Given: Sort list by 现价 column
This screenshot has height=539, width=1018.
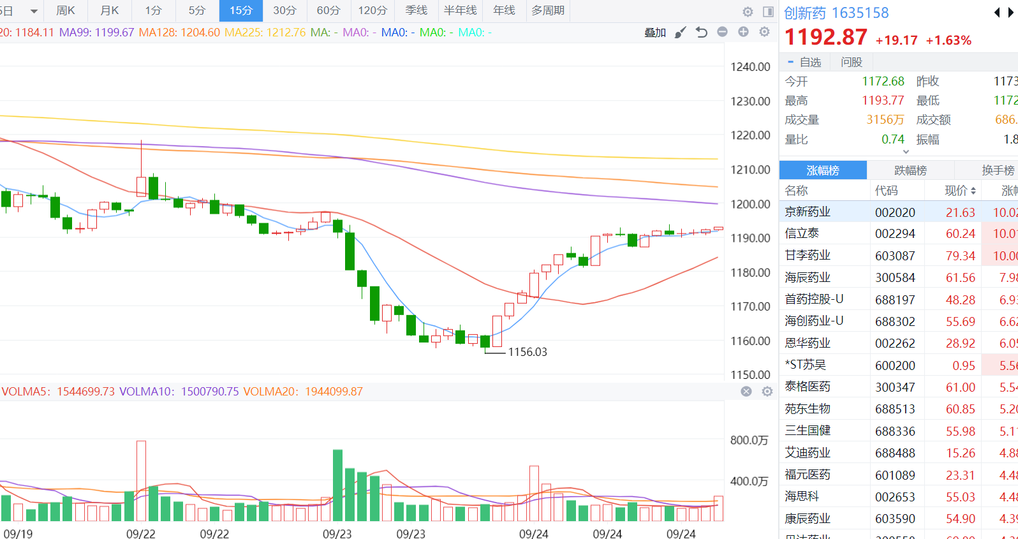Looking at the screenshot, I should click(960, 190).
